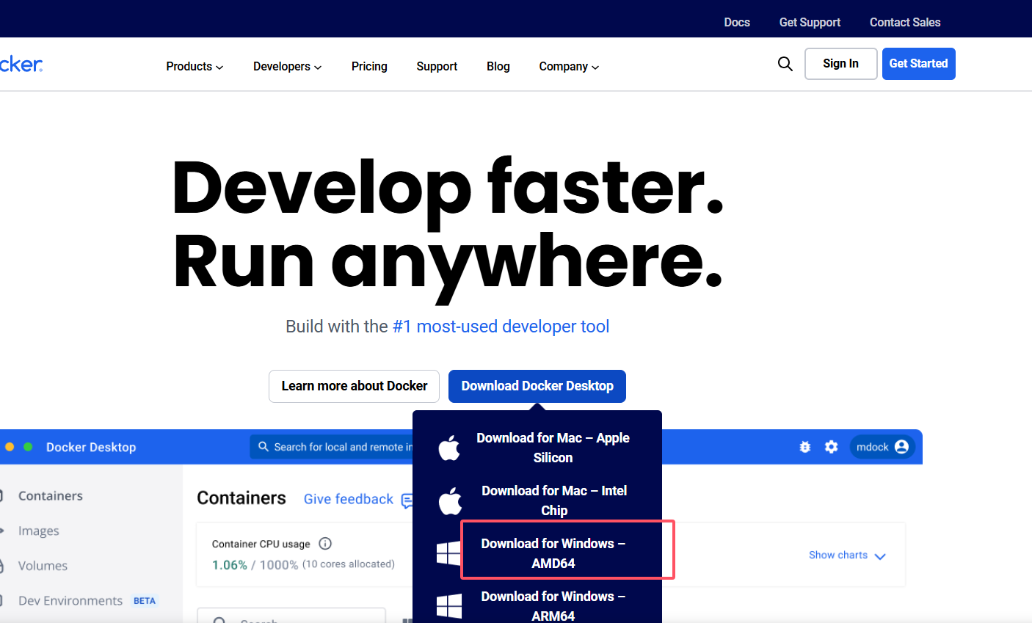Follow the #1 most-used developer tool link
Image resolution: width=1032 pixels, height=623 pixels.
(x=501, y=327)
